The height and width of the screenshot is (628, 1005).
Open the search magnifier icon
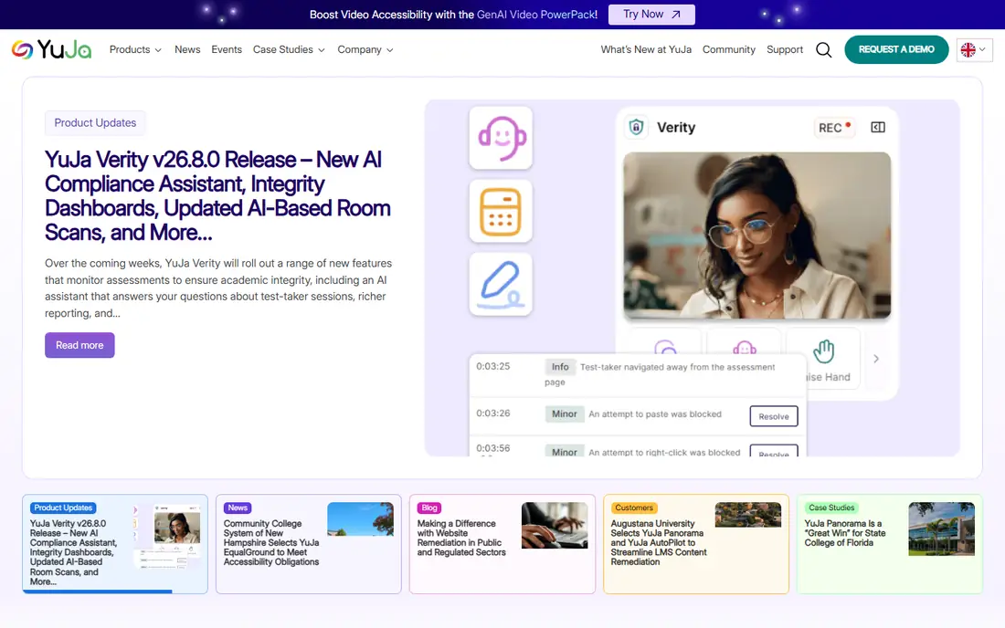pos(823,50)
